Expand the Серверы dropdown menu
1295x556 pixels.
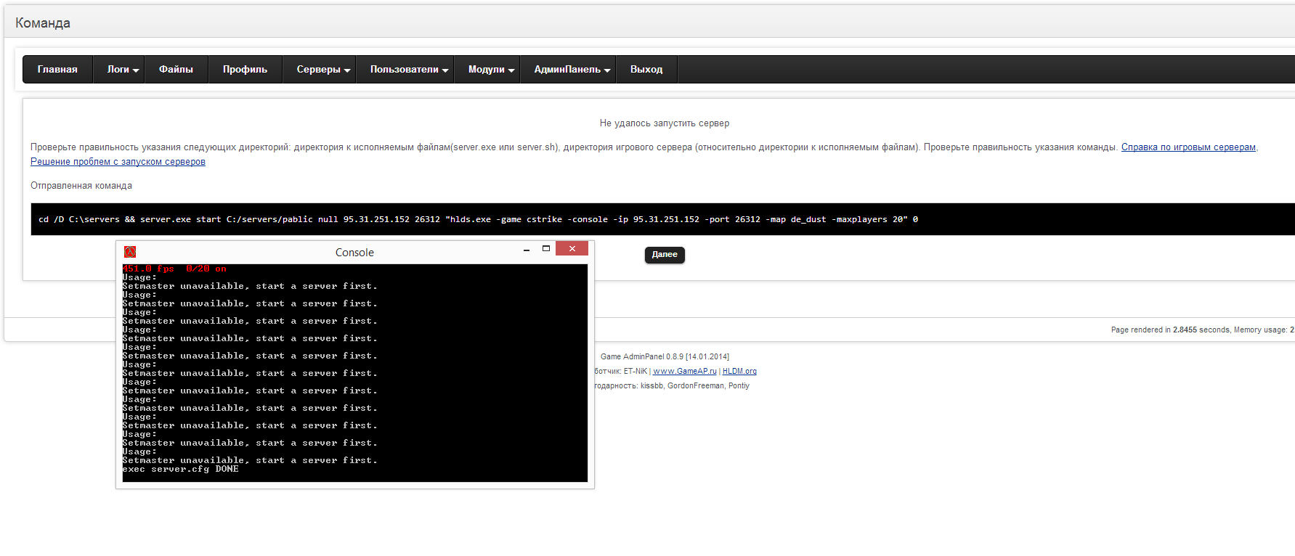(x=323, y=70)
